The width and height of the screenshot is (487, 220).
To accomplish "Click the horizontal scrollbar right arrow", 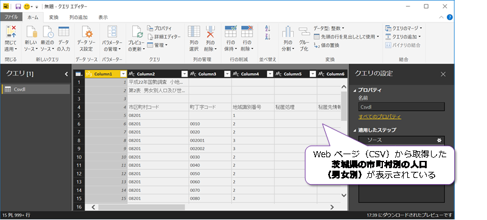I will coord(332,207).
